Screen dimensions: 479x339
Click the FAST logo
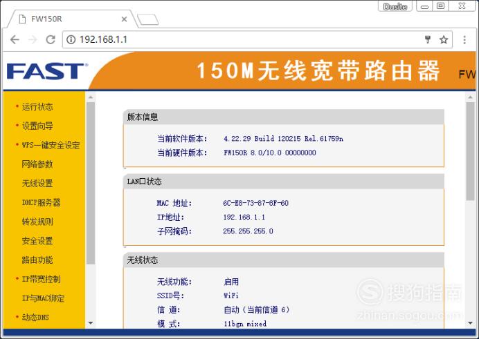tap(47, 71)
